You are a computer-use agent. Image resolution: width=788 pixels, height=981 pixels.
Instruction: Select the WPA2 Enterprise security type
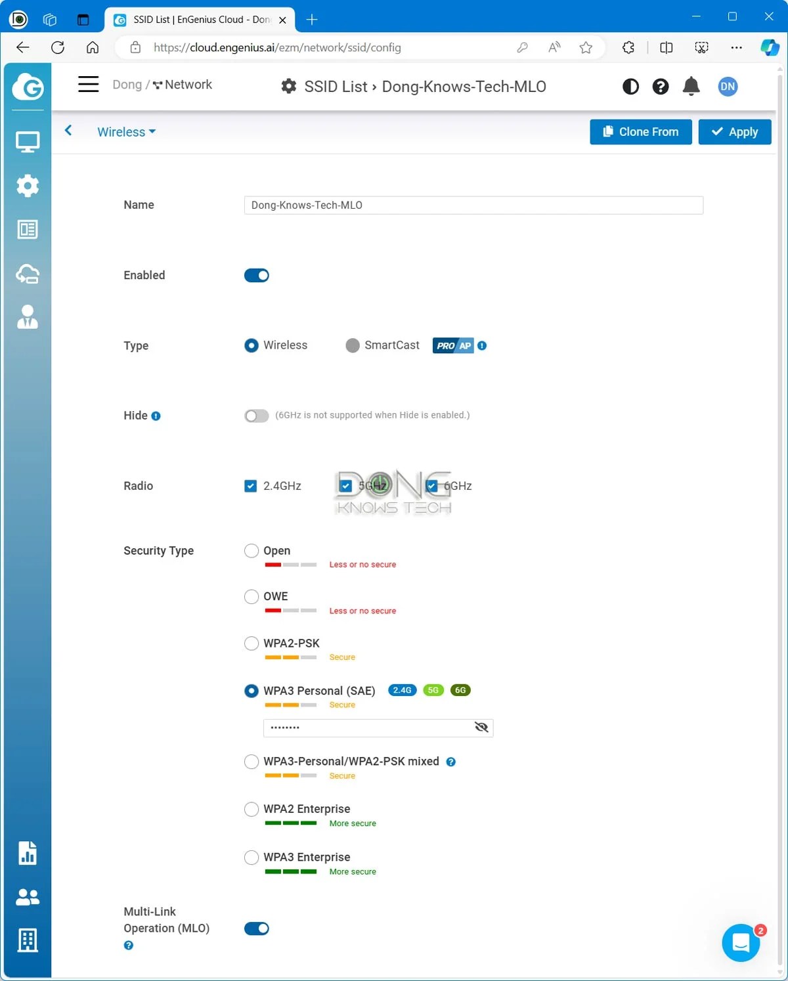[x=252, y=810]
